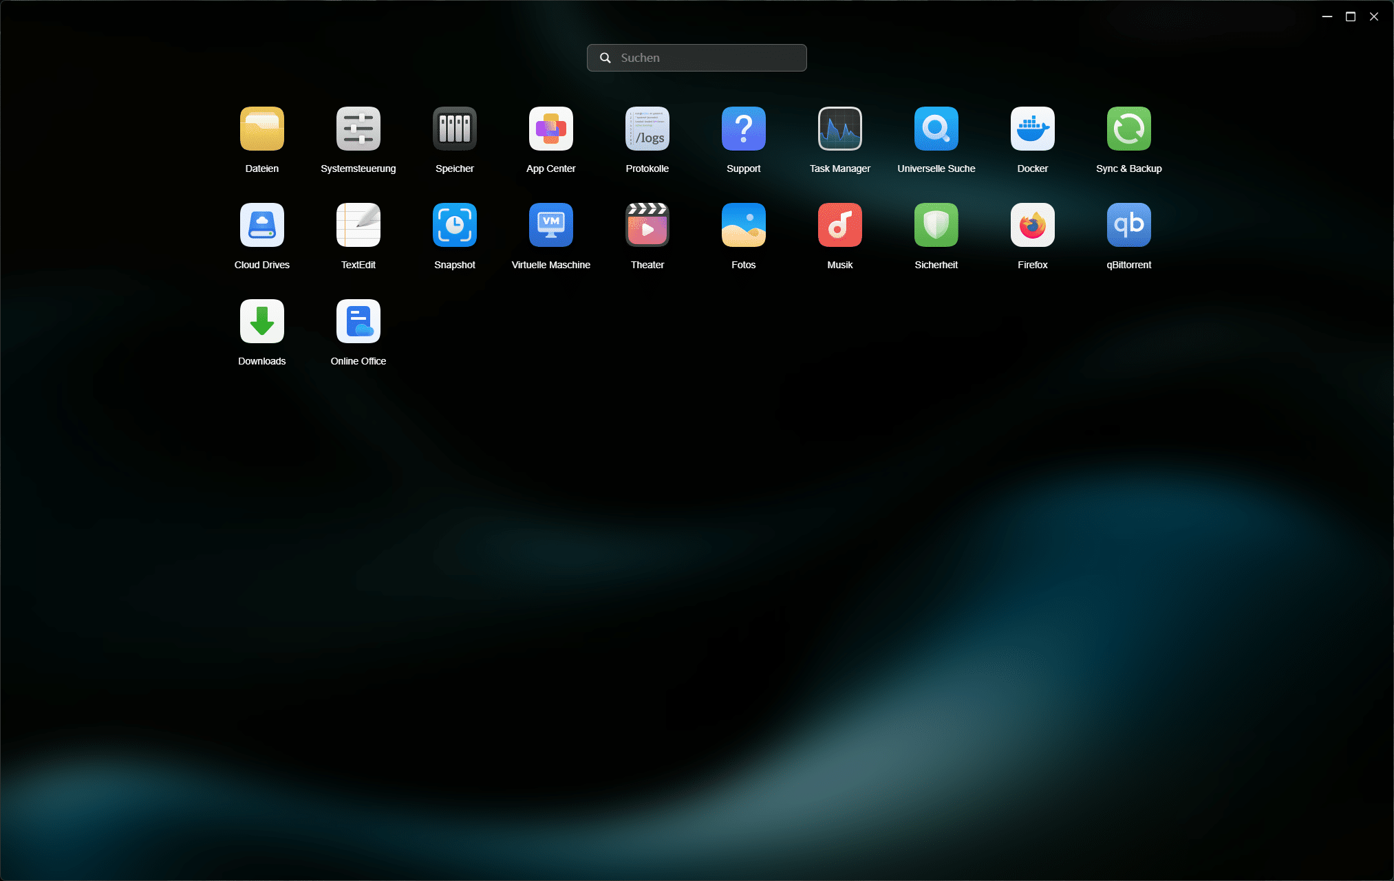
Task: Launch the Support app
Action: 743,129
